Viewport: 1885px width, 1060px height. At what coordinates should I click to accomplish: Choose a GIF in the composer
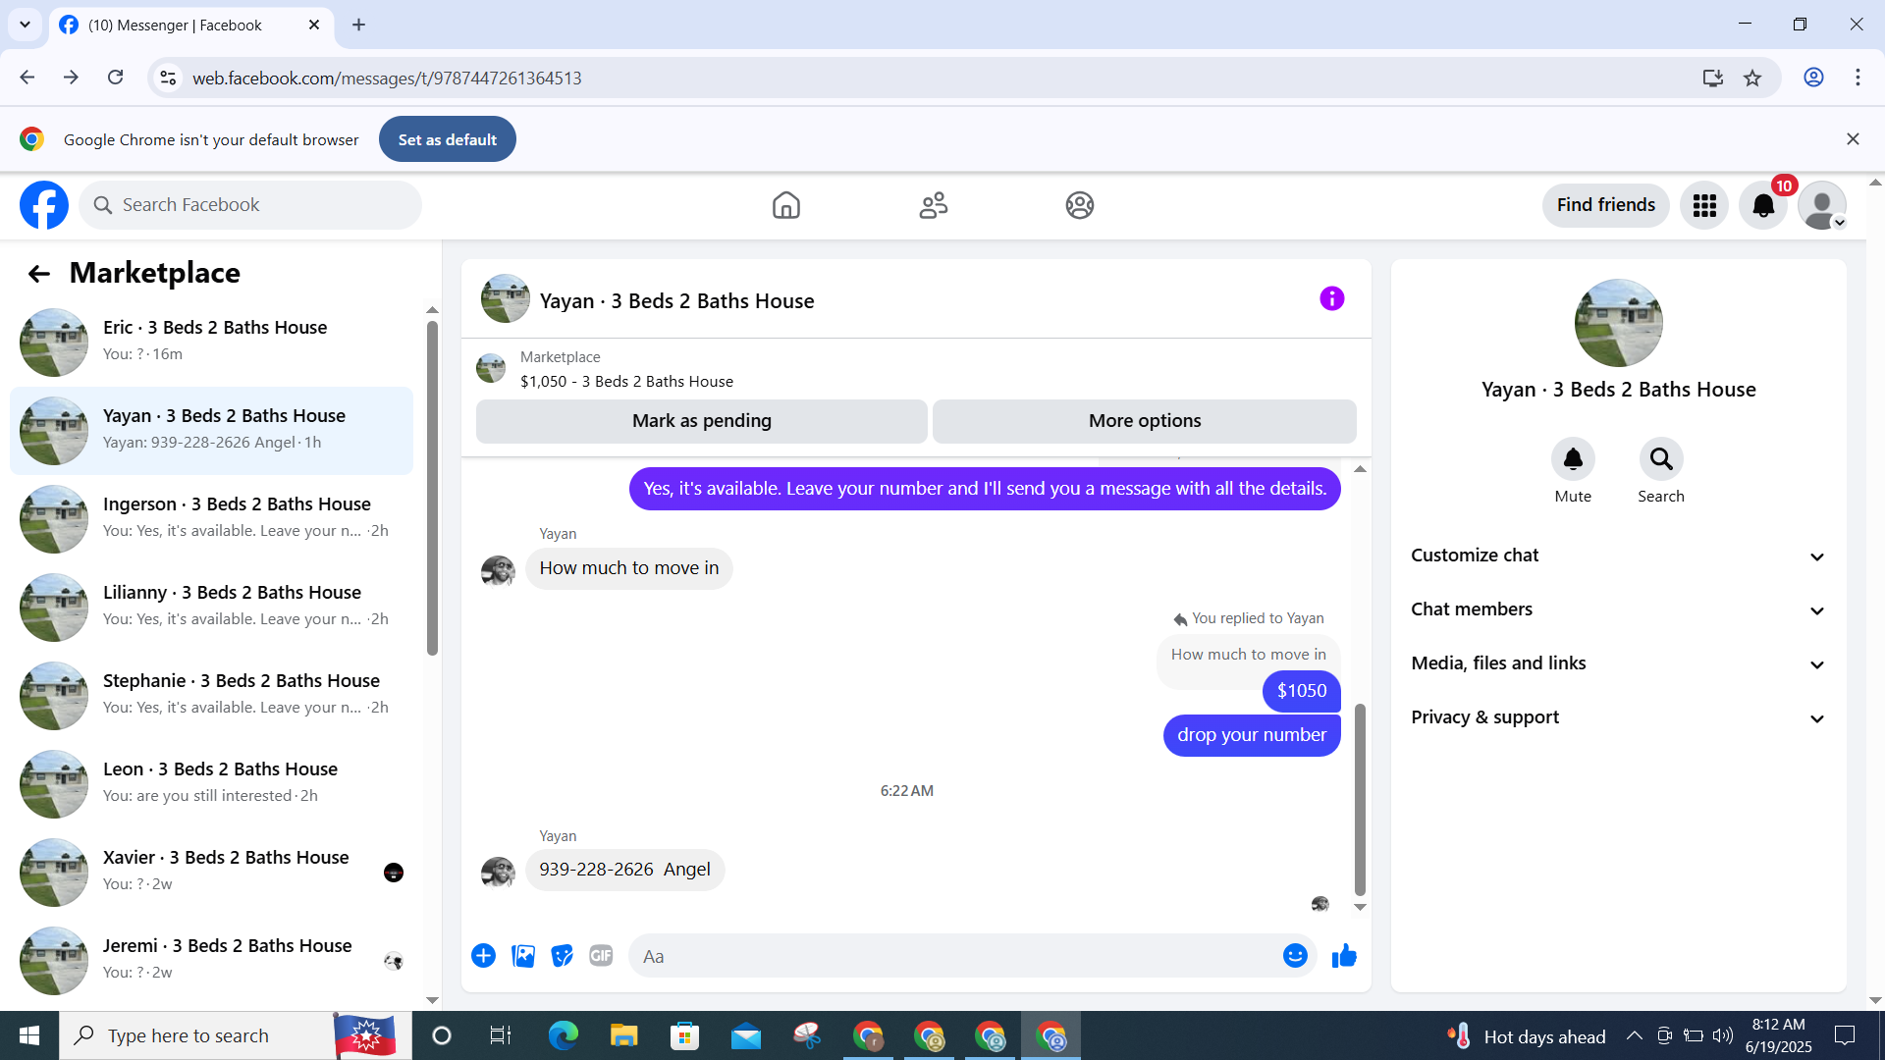(601, 956)
